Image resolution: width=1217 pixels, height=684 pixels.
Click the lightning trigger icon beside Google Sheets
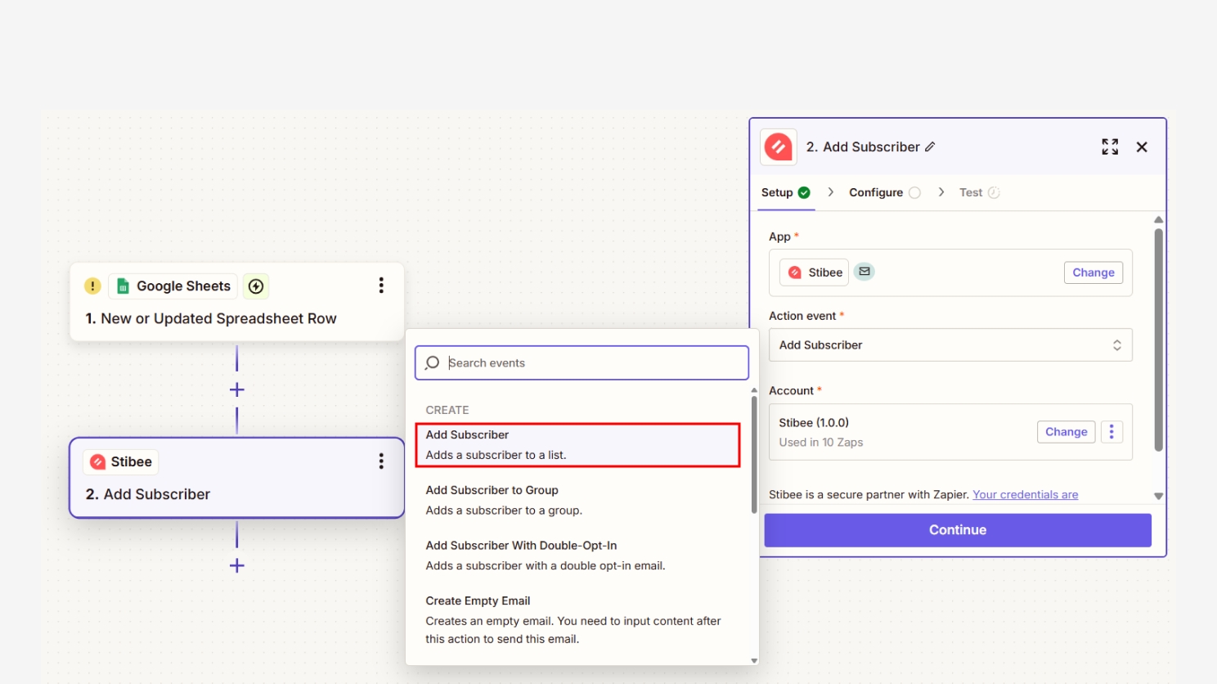pyautogui.click(x=256, y=286)
